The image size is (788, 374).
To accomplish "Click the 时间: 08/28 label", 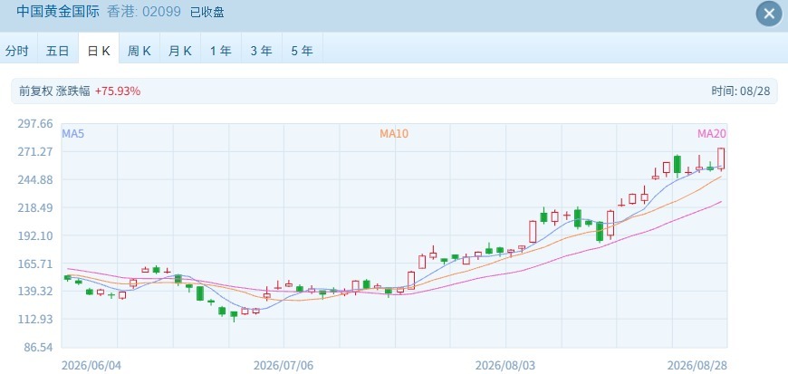I will (x=740, y=91).
